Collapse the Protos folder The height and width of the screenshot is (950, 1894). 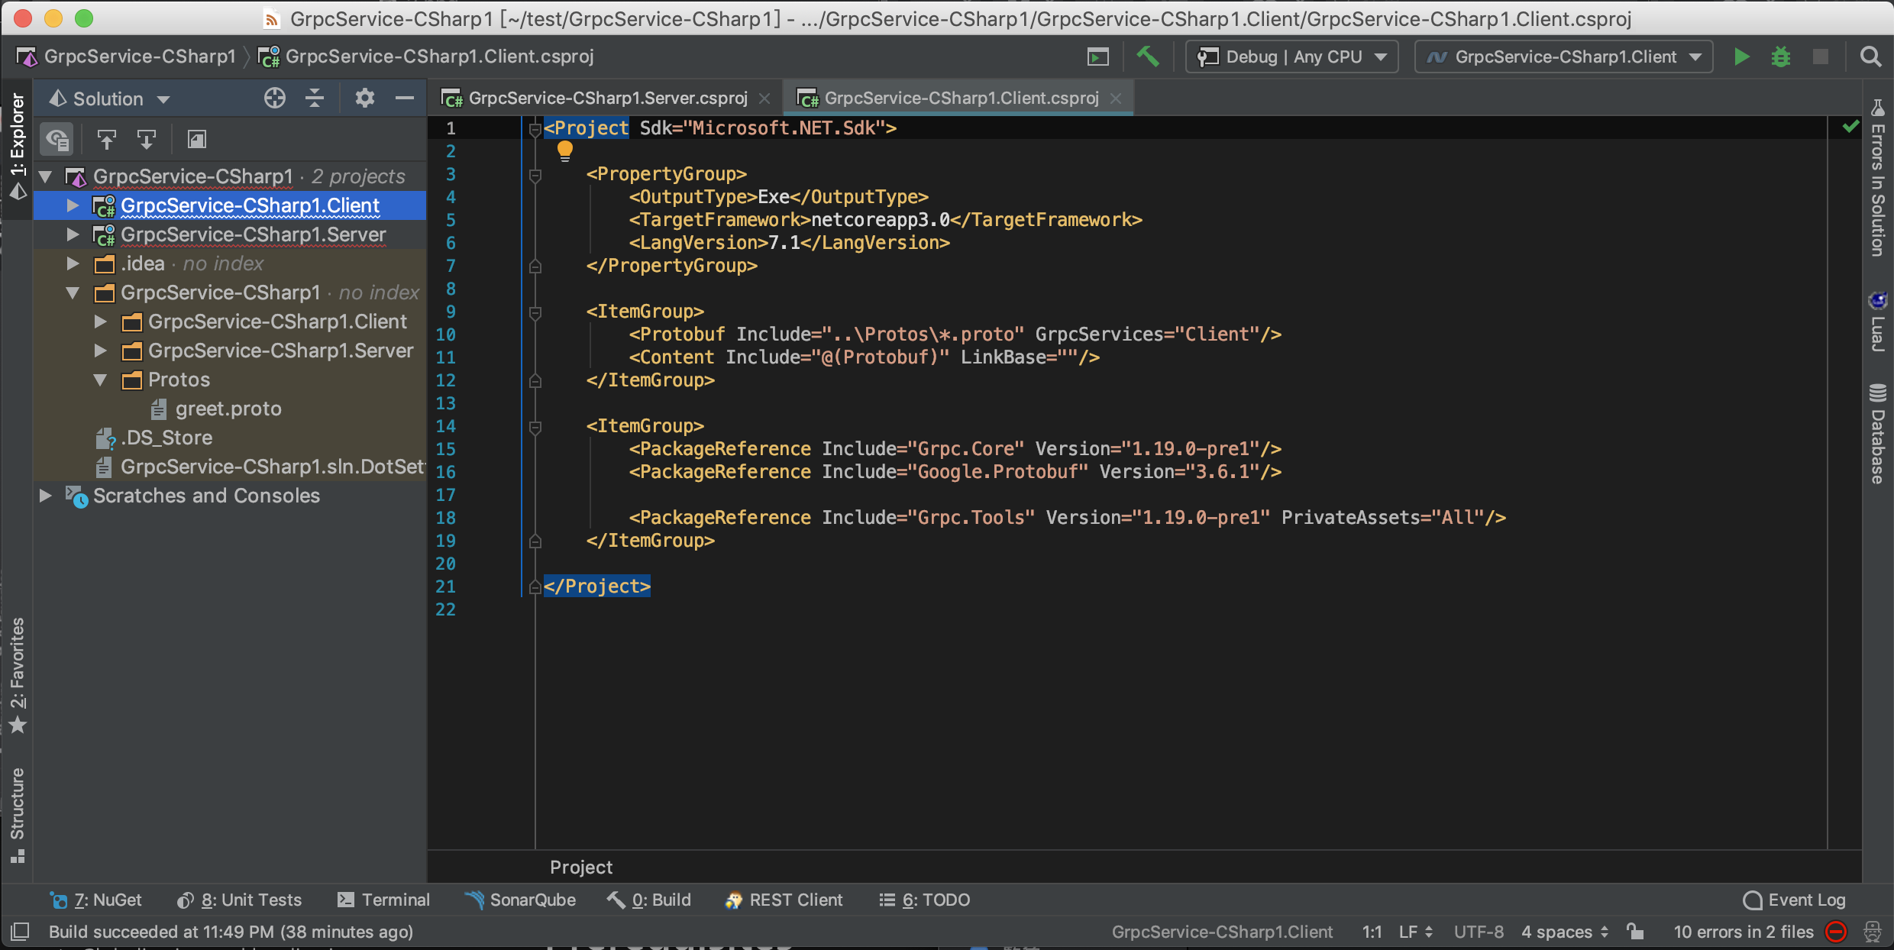(100, 380)
